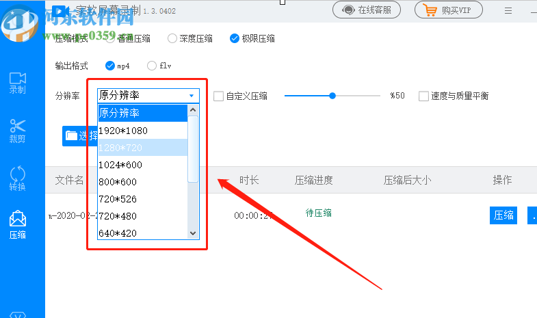537x318 pixels.
Task: Select 720*480 resolution option
Action: coord(143,216)
